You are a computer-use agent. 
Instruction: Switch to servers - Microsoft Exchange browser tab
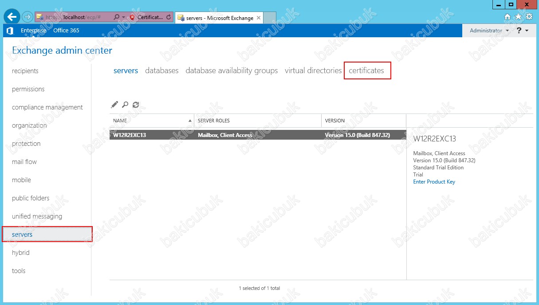click(219, 18)
